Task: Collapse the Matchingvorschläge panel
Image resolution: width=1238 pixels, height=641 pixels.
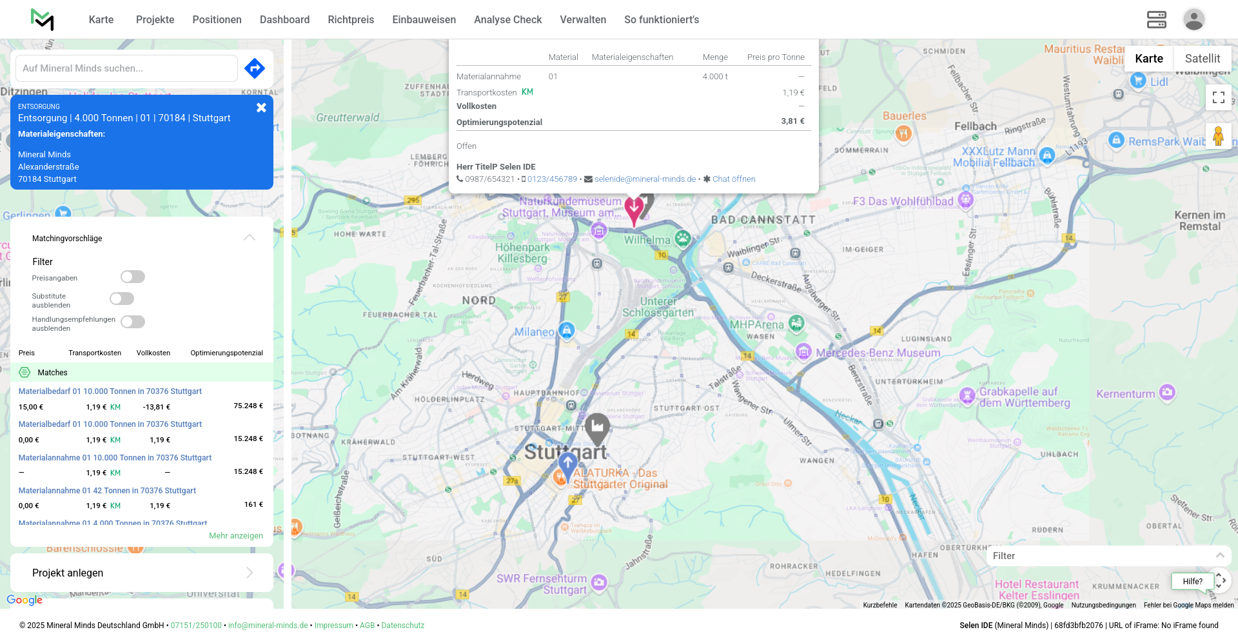Action: click(x=250, y=238)
